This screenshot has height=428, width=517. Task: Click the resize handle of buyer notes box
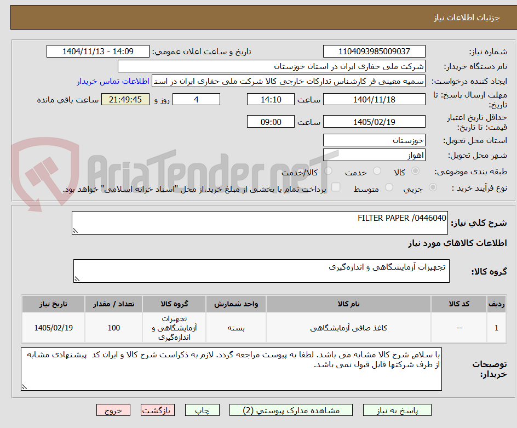(24, 387)
